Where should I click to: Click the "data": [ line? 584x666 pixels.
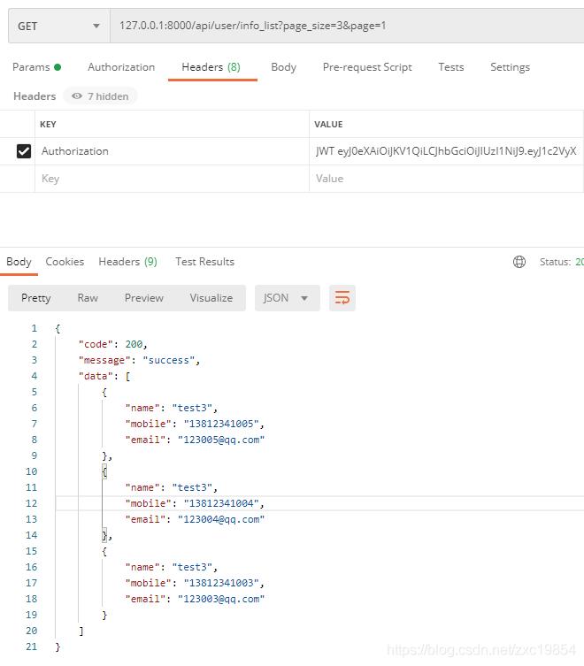pyautogui.click(x=104, y=376)
